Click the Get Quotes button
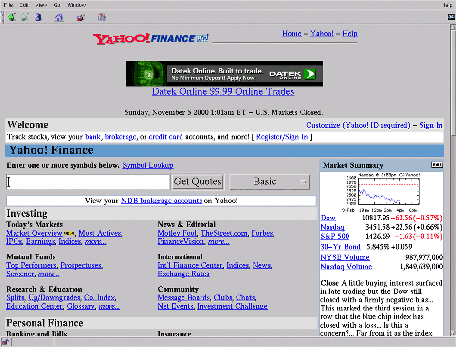The height and width of the screenshot is (347, 456). 198,182
